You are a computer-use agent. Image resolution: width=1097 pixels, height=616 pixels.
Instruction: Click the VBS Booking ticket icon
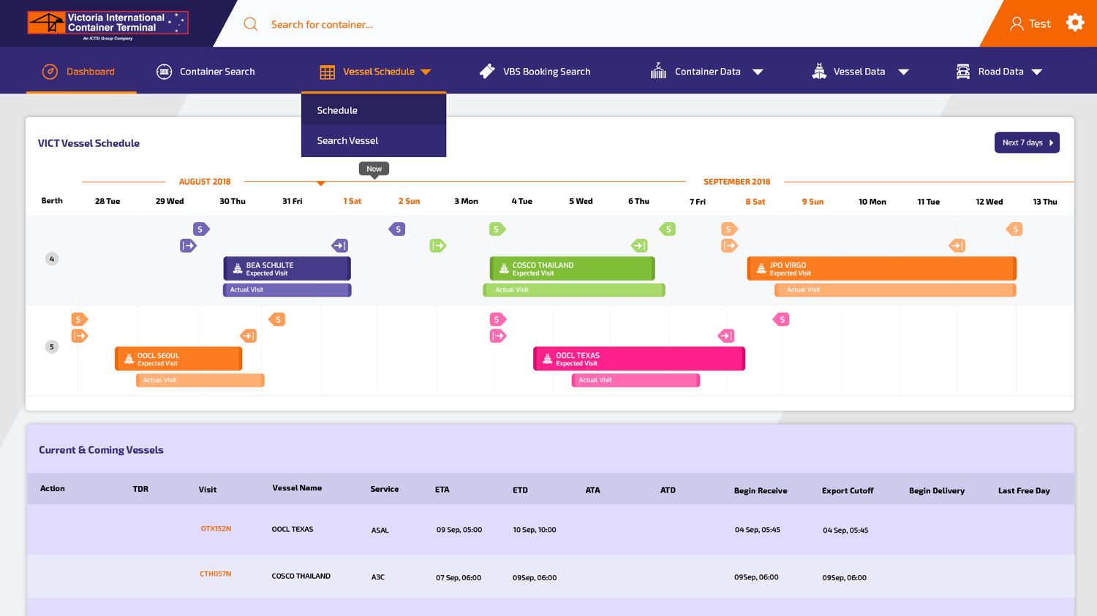pyautogui.click(x=487, y=72)
